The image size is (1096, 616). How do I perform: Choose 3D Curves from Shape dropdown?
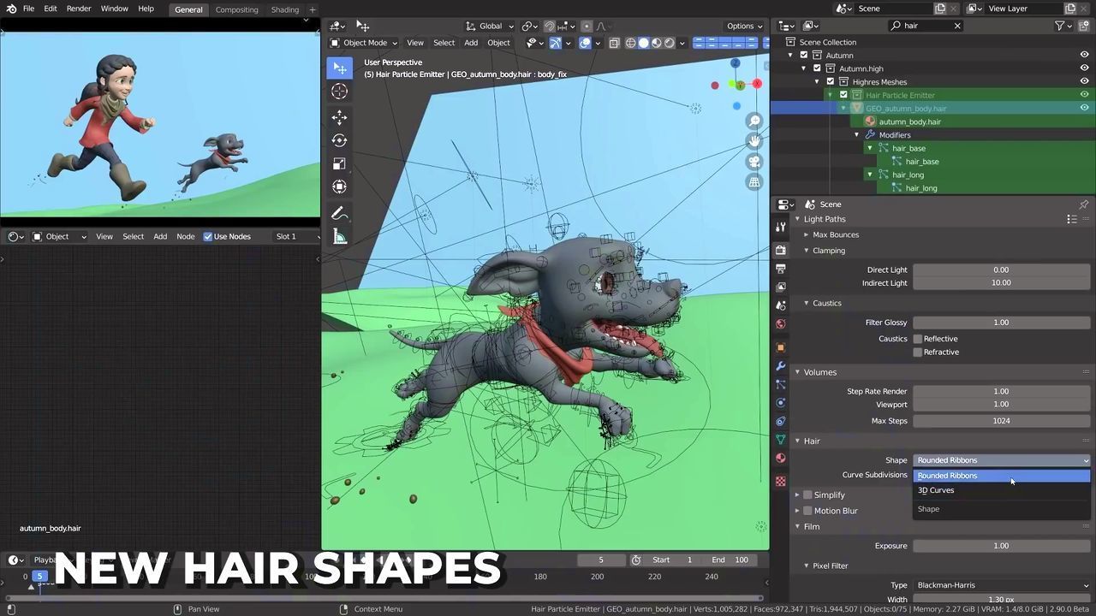point(936,491)
